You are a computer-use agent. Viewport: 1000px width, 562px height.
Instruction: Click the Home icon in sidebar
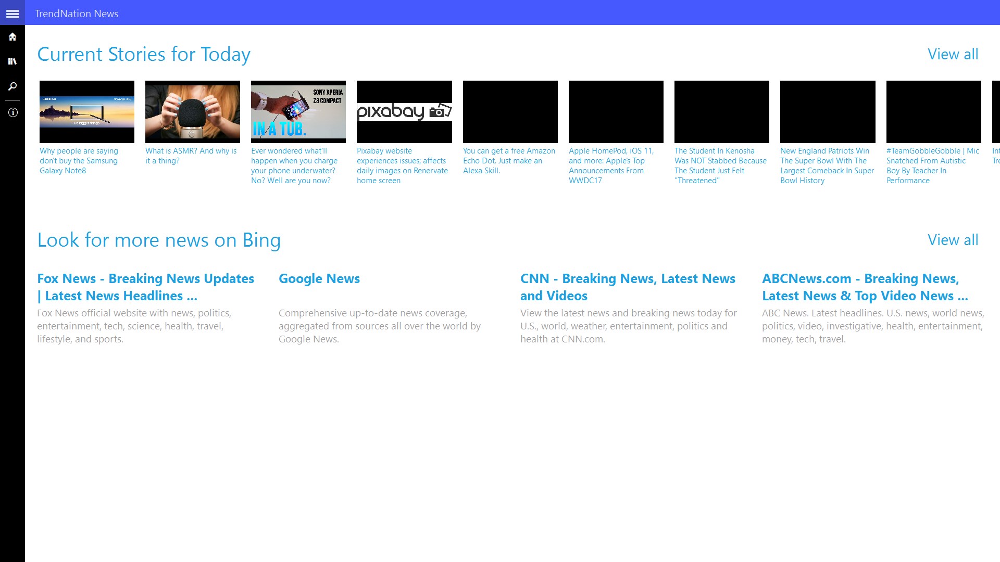tap(12, 37)
